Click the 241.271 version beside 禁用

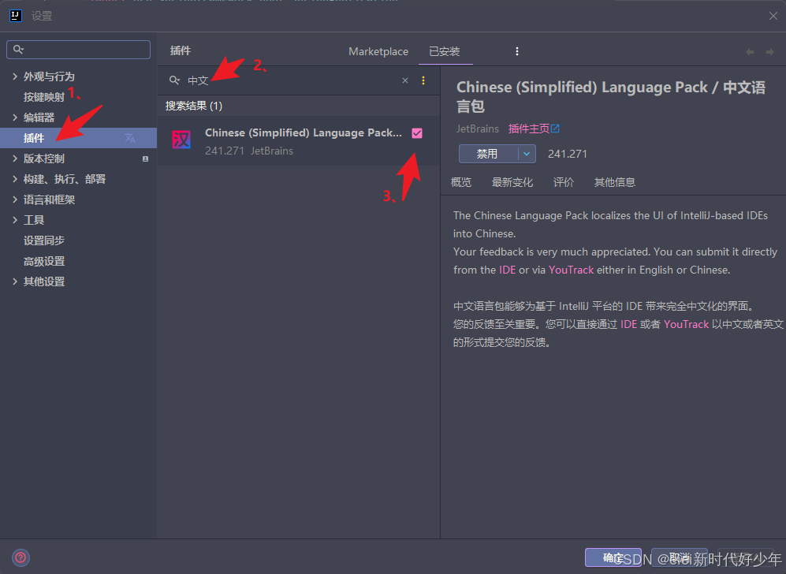[567, 154]
